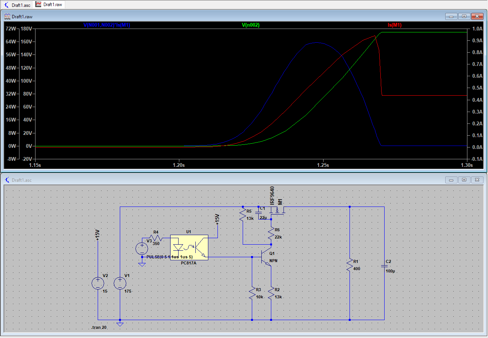This screenshot has width=488, height=338.
Task: Close the Draft1.raw waveform window
Action: 477,16
